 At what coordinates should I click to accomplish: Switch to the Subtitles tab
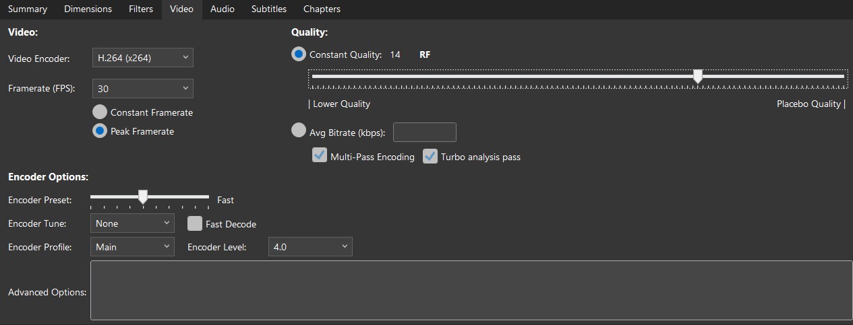click(x=268, y=9)
